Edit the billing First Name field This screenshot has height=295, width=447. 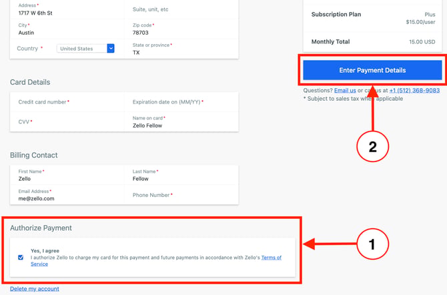point(67,175)
